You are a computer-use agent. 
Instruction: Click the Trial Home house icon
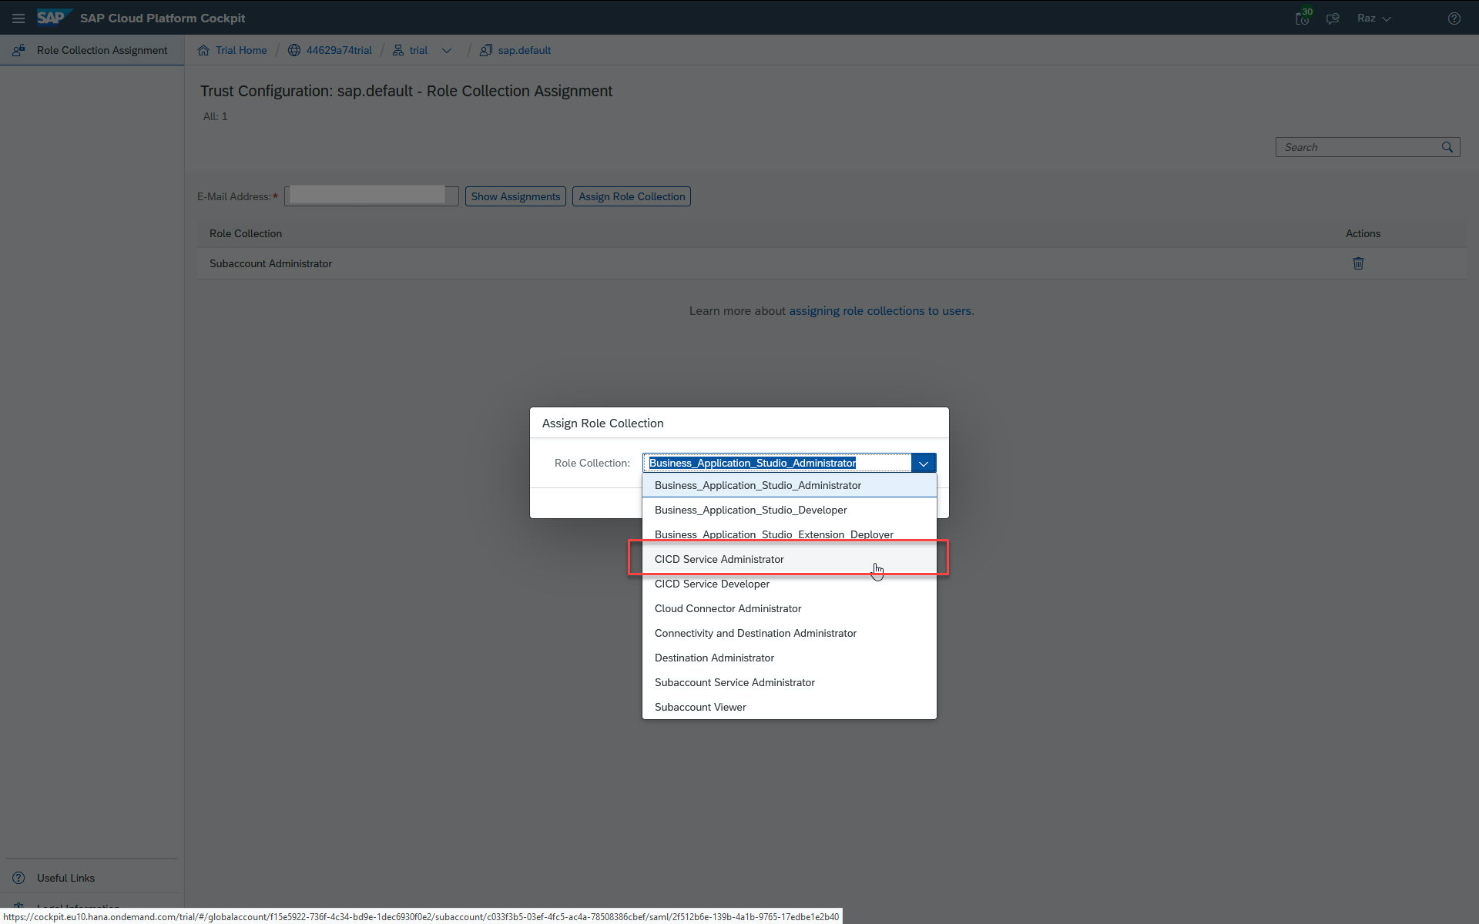[x=203, y=50]
